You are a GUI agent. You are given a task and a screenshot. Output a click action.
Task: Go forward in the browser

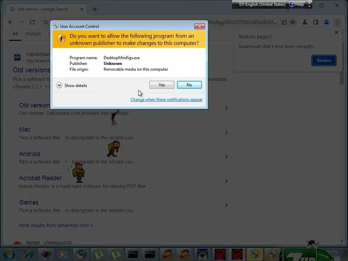[21, 22]
